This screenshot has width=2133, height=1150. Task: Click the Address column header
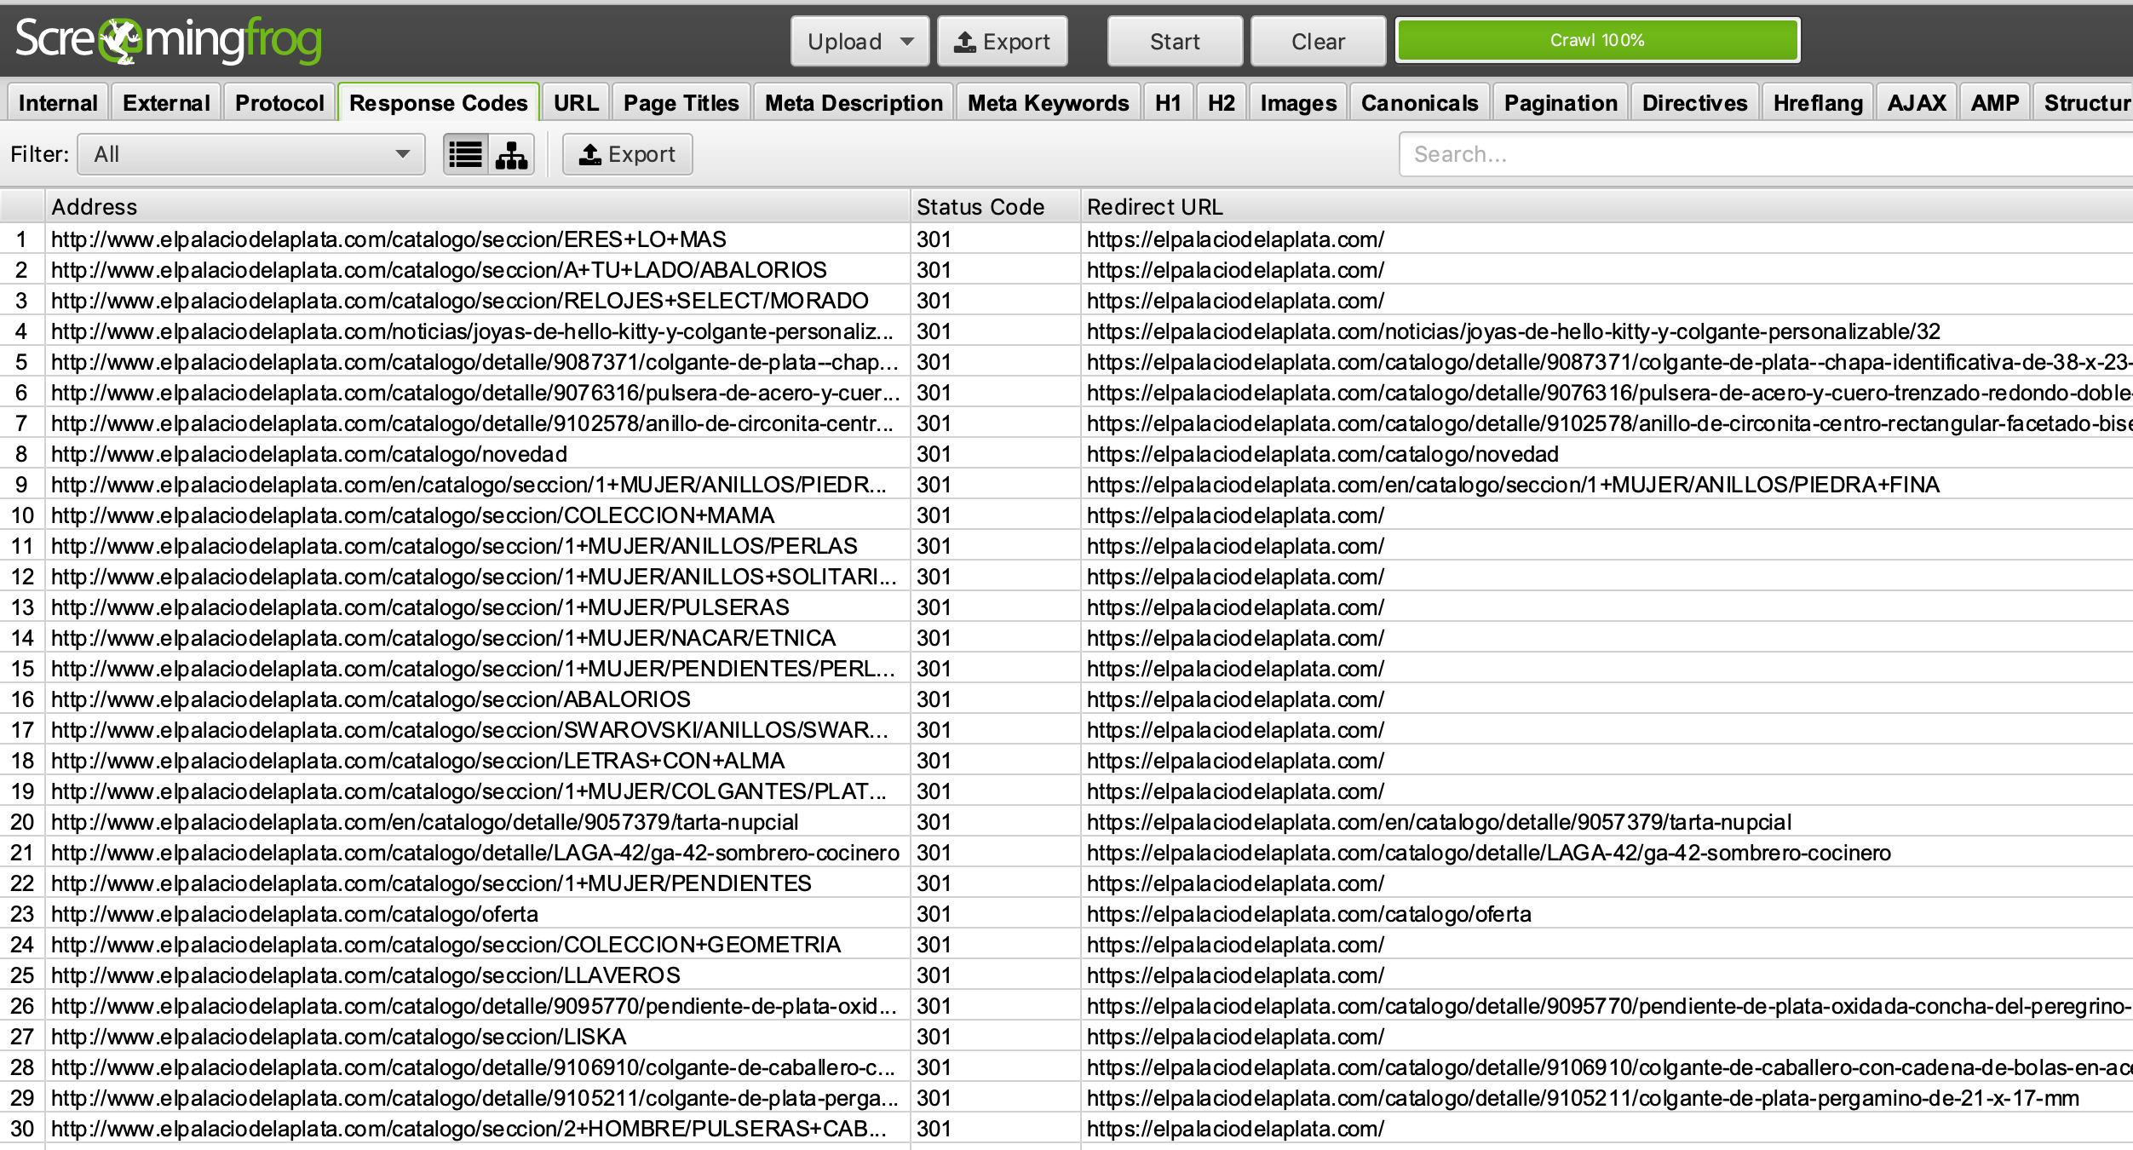pos(94,207)
